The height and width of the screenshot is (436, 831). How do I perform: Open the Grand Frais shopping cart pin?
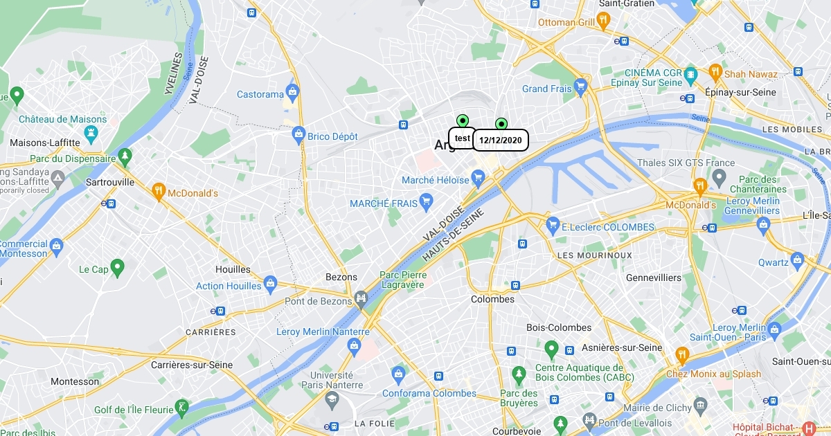tap(580, 86)
